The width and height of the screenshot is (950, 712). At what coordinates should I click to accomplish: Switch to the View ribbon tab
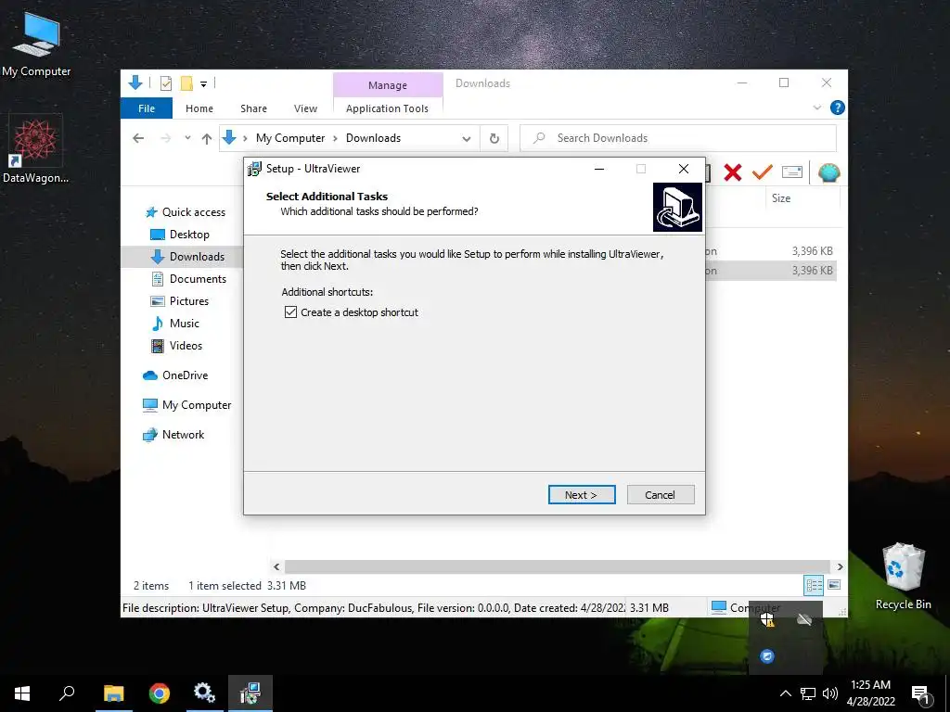coord(305,108)
